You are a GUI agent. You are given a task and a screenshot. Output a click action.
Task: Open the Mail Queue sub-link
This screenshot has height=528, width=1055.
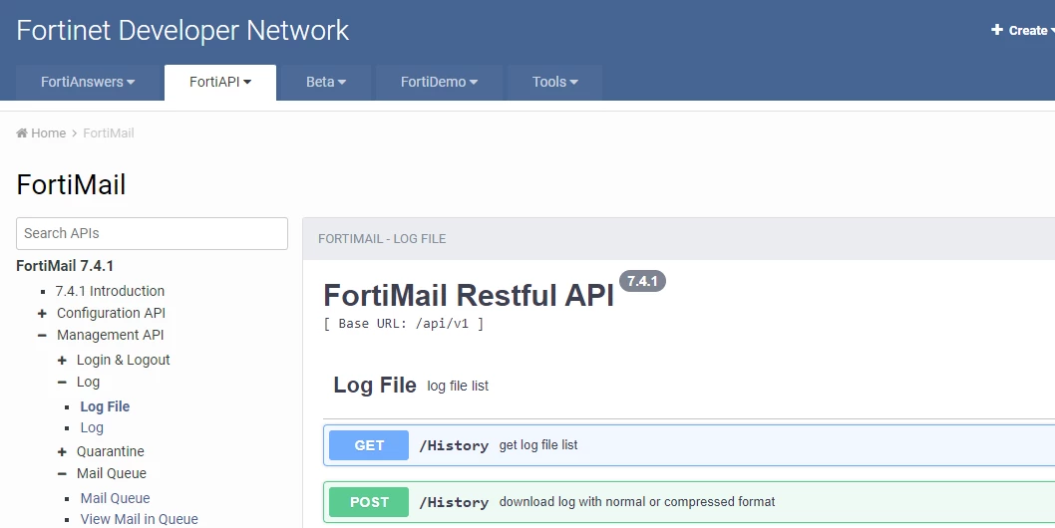point(115,498)
